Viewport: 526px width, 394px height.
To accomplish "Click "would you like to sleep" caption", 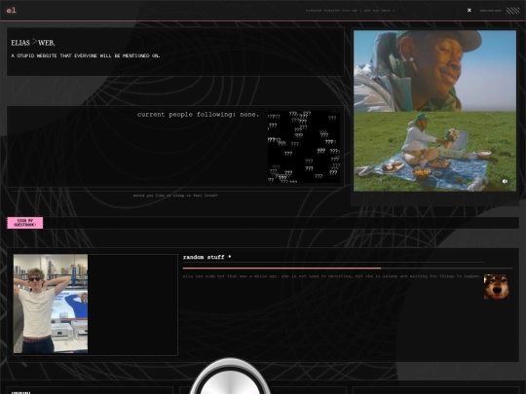I will click(175, 196).
